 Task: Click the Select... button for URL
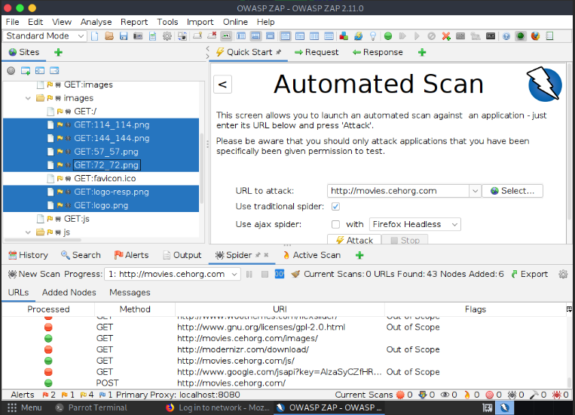click(x=512, y=191)
